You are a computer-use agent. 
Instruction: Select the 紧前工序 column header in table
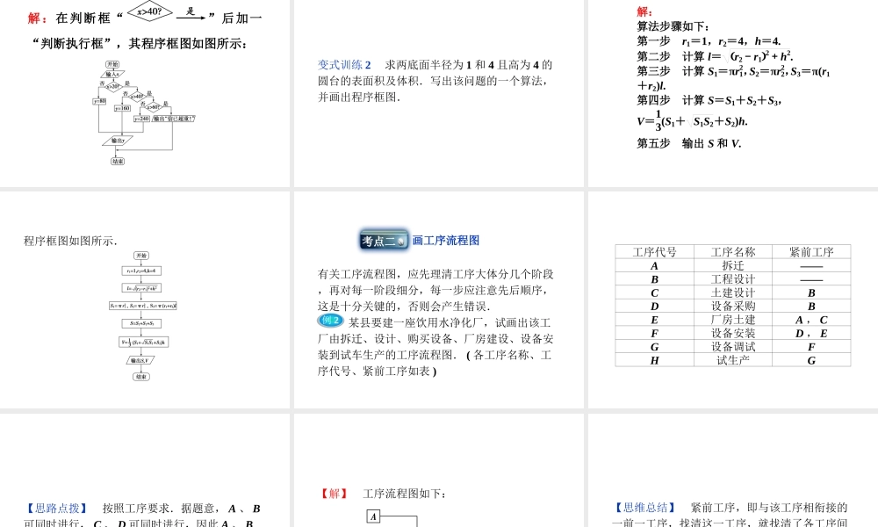click(x=811, y=251)
